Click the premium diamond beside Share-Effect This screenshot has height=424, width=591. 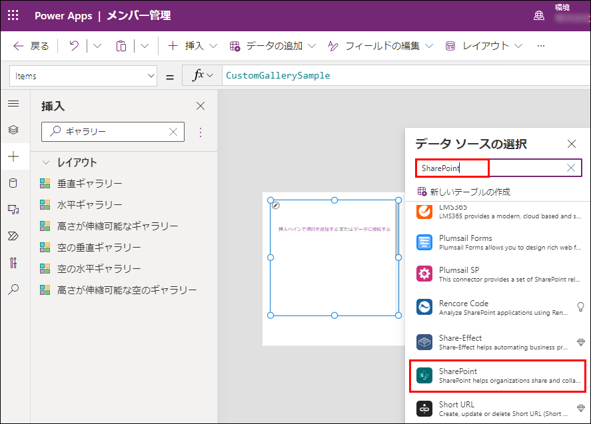point(581,342)
